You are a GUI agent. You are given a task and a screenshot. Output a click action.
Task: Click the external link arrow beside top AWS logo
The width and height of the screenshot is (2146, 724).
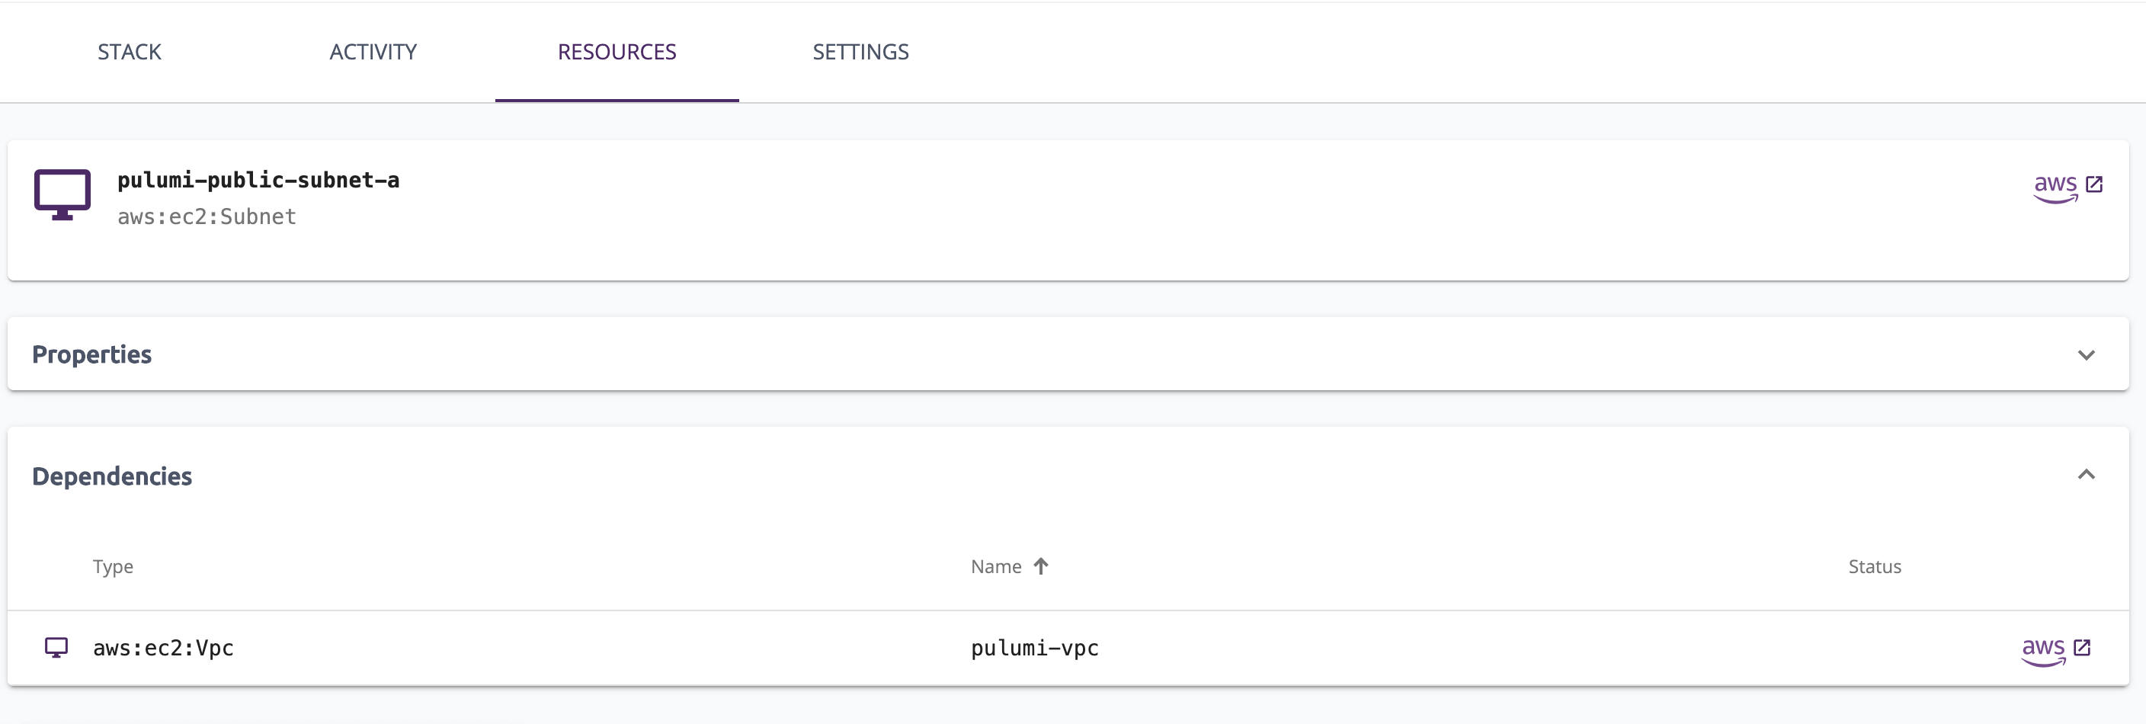coord(2093,184)
